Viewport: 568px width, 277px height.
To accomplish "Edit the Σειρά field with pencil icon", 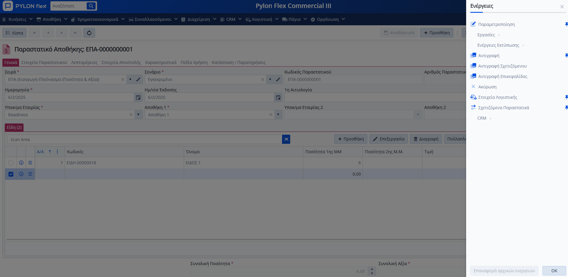I will click(x=138, y=79).
